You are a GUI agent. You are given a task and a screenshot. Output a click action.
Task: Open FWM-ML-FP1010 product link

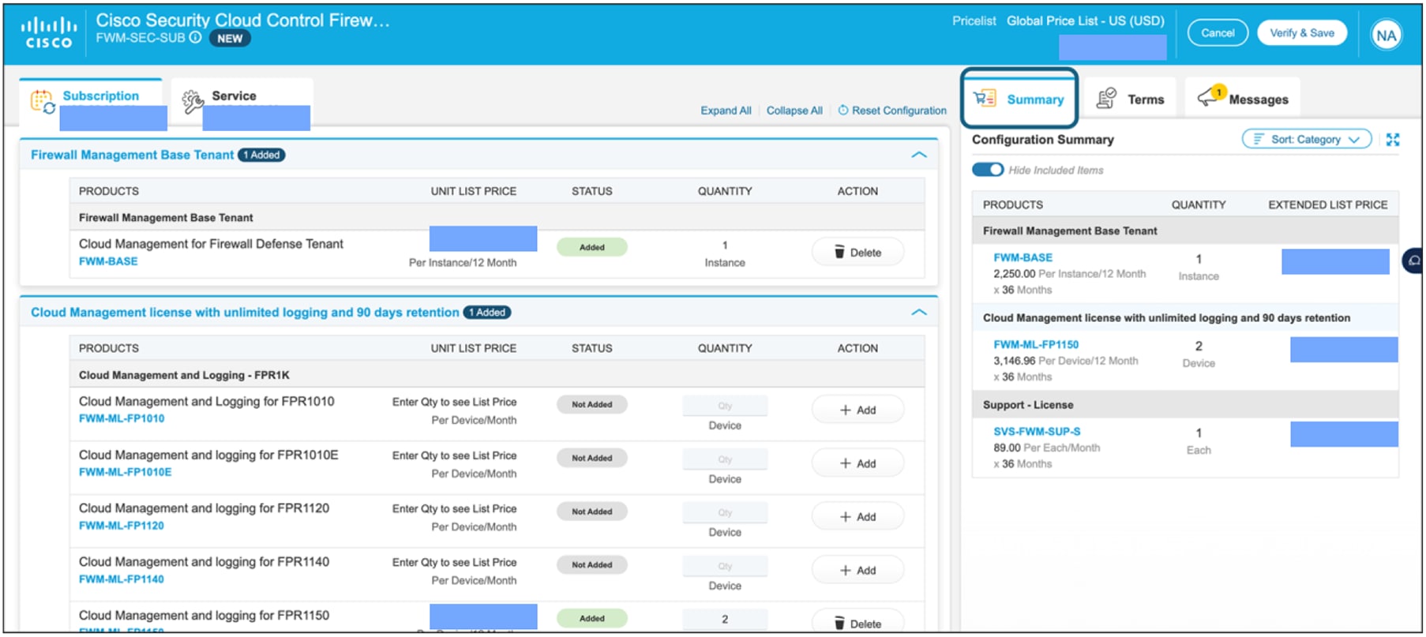[122, 419]
